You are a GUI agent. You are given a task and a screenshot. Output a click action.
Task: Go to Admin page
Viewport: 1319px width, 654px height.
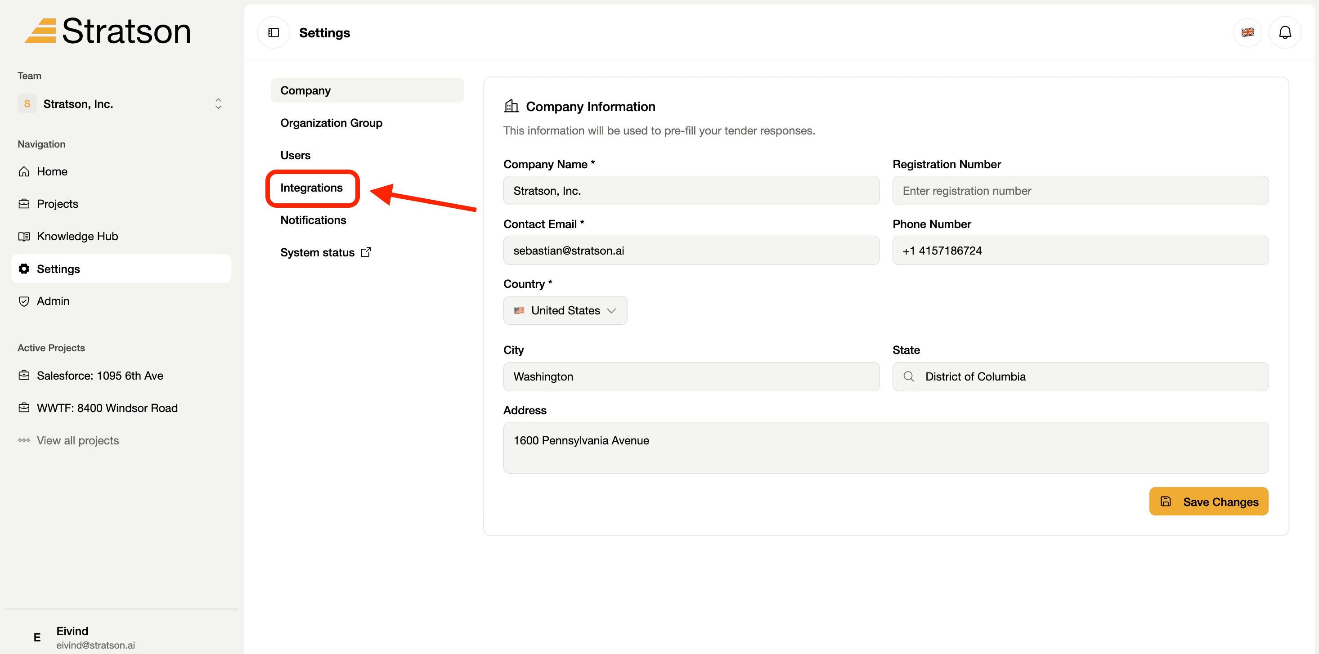pos(121,301)
